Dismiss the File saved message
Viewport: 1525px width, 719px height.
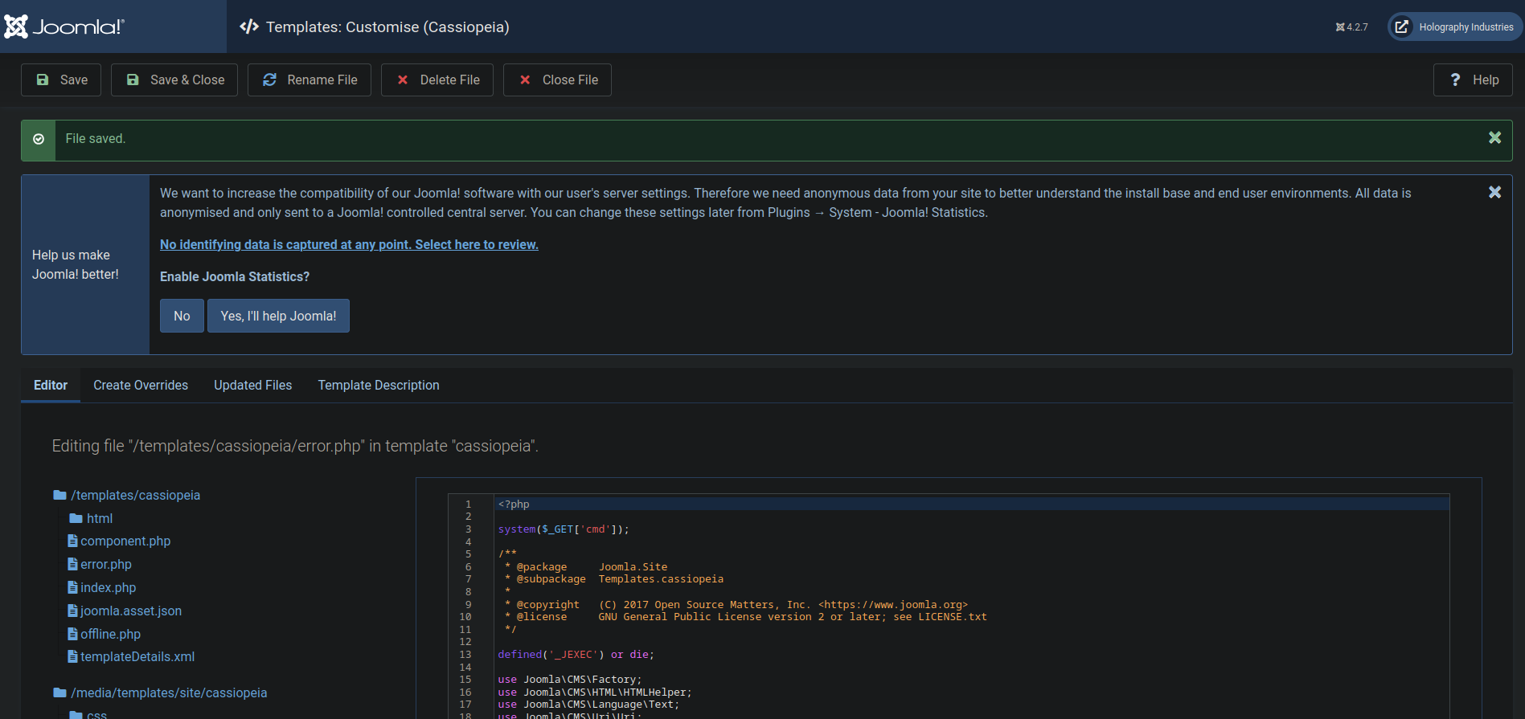coord(1494,138)
